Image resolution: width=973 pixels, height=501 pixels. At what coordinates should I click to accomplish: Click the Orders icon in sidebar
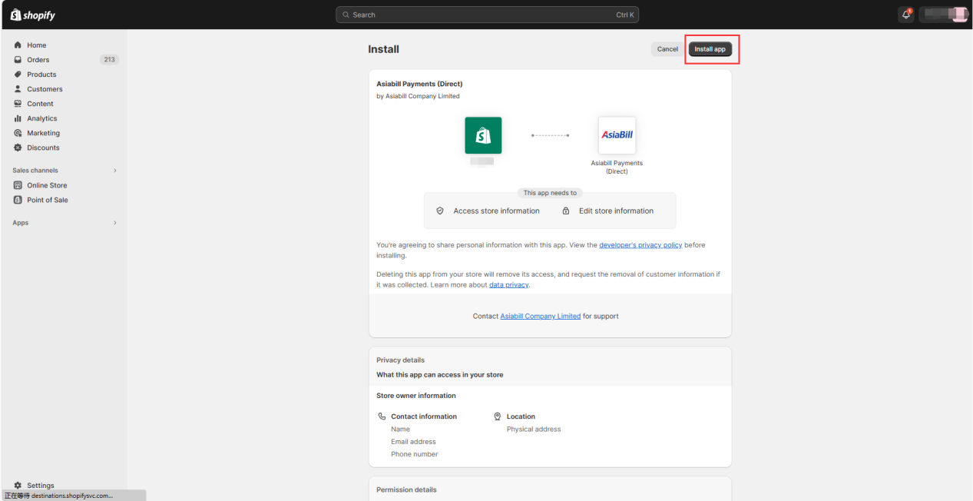(x=18, y=60)
